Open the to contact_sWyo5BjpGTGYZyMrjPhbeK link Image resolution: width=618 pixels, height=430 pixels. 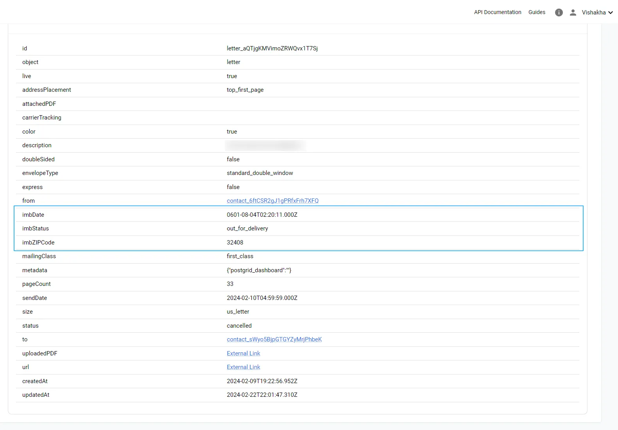pyautogui.click(x=274, y=339)
